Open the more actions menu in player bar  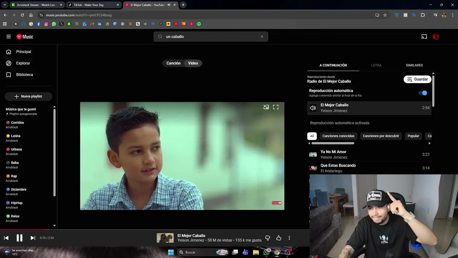[x=289, y=238]
